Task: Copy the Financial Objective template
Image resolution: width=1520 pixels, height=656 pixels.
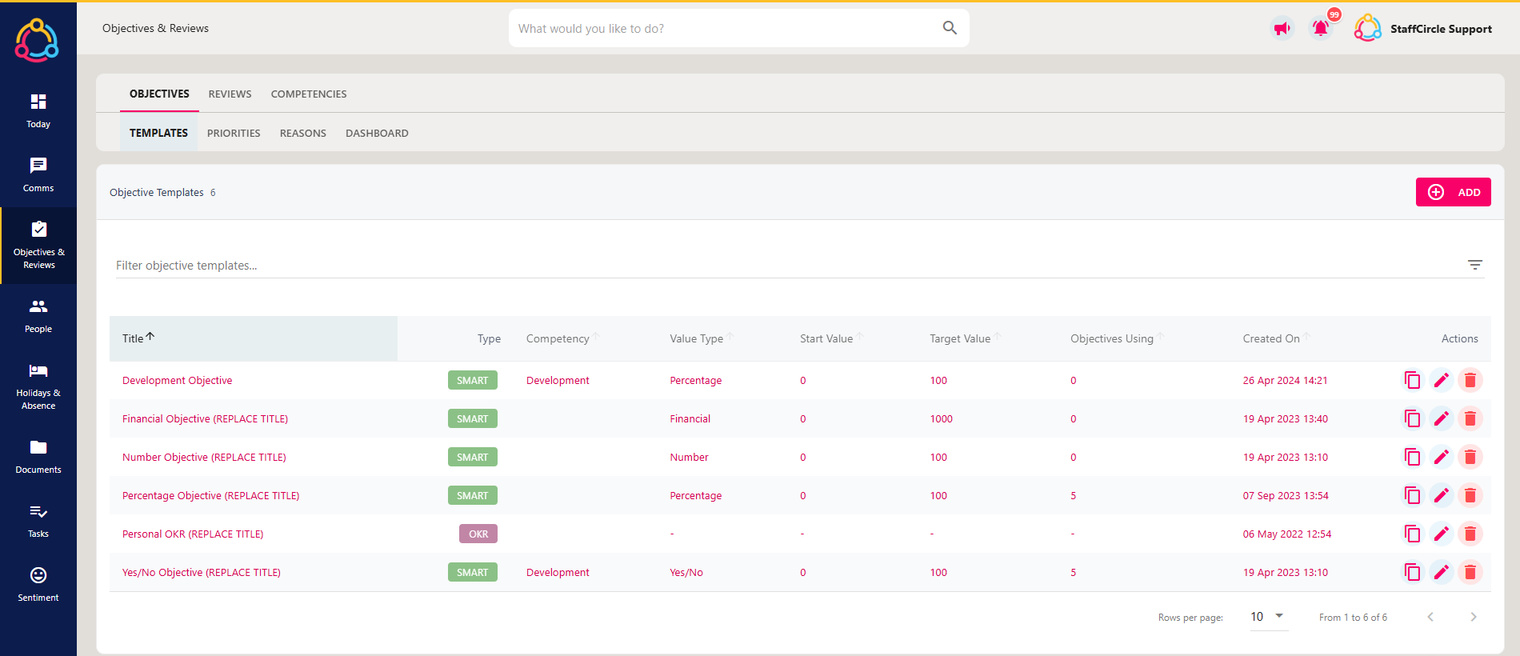Action: pyautogui.click(x=1413, y=418)
